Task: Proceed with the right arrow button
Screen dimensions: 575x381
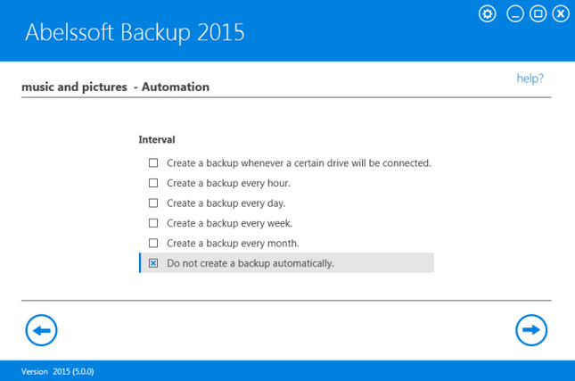Action: pos(531,330)
